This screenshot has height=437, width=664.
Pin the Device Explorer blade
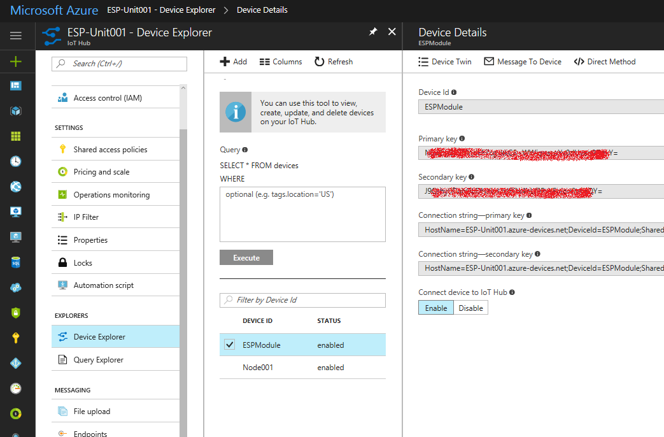(373, 32)
